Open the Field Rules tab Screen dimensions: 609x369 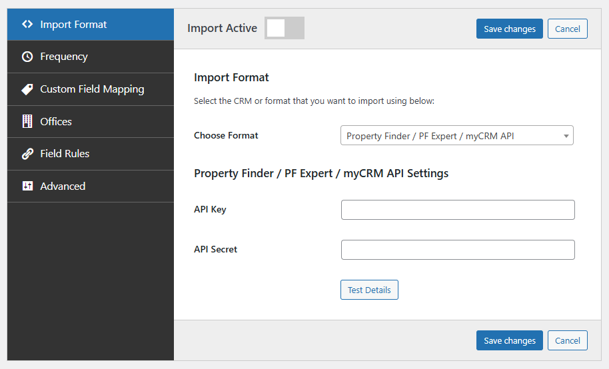[x=91, y=154]
